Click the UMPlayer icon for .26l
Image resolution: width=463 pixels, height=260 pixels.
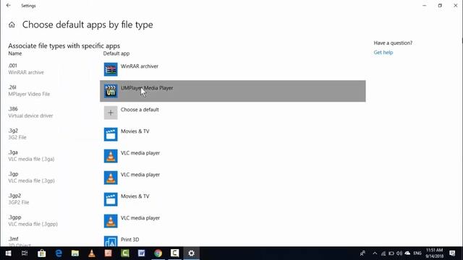point(111,91)
